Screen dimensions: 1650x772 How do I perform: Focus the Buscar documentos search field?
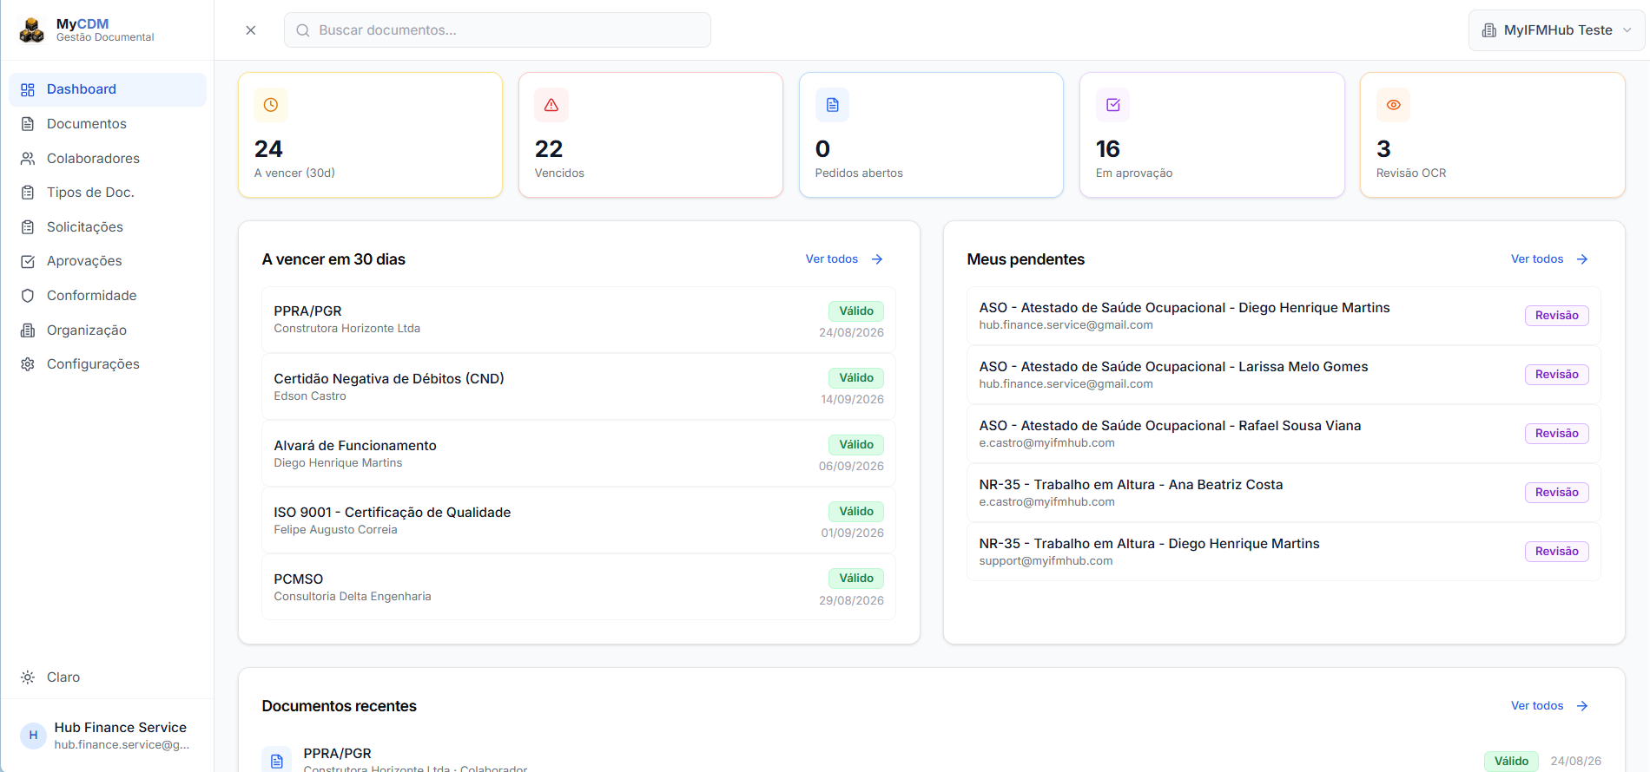tap(498, 30)
